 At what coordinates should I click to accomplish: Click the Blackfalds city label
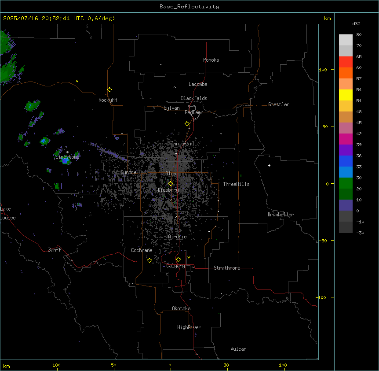coord(194,98)
